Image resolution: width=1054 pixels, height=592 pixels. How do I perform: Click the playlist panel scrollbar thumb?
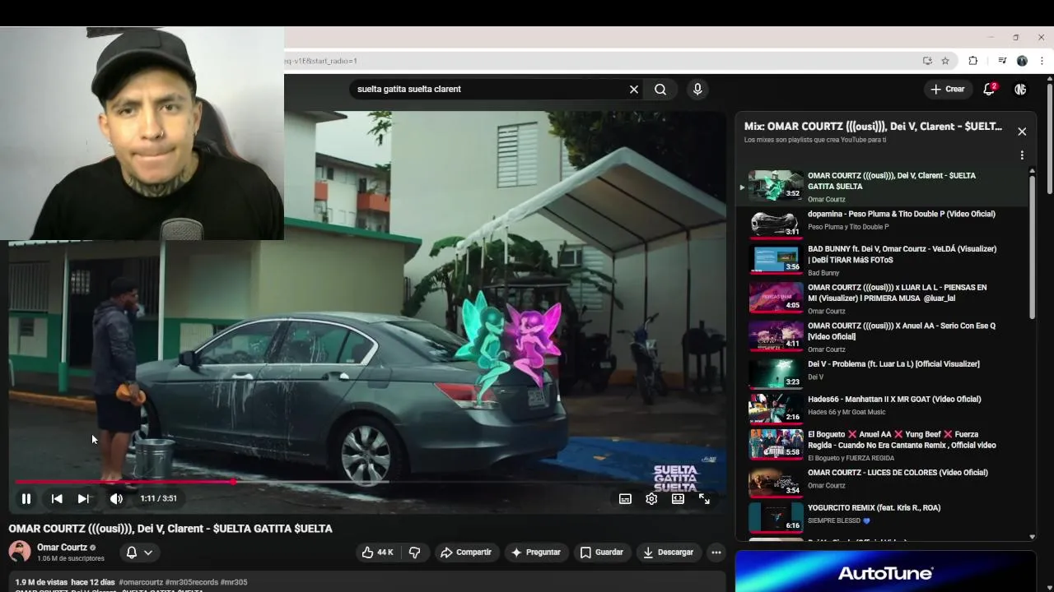point(1033,247)
